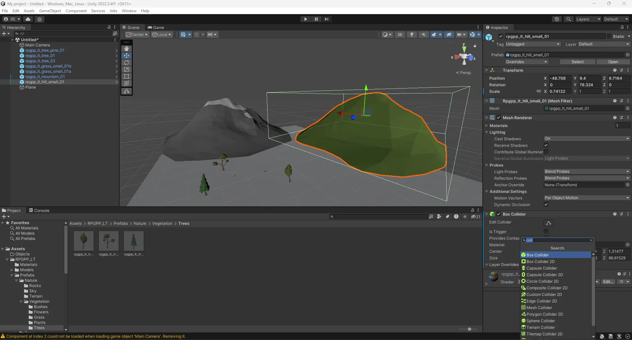The height and width of the screenshot is (340, 632).
Task: Click the Play button
Action: 305,19
